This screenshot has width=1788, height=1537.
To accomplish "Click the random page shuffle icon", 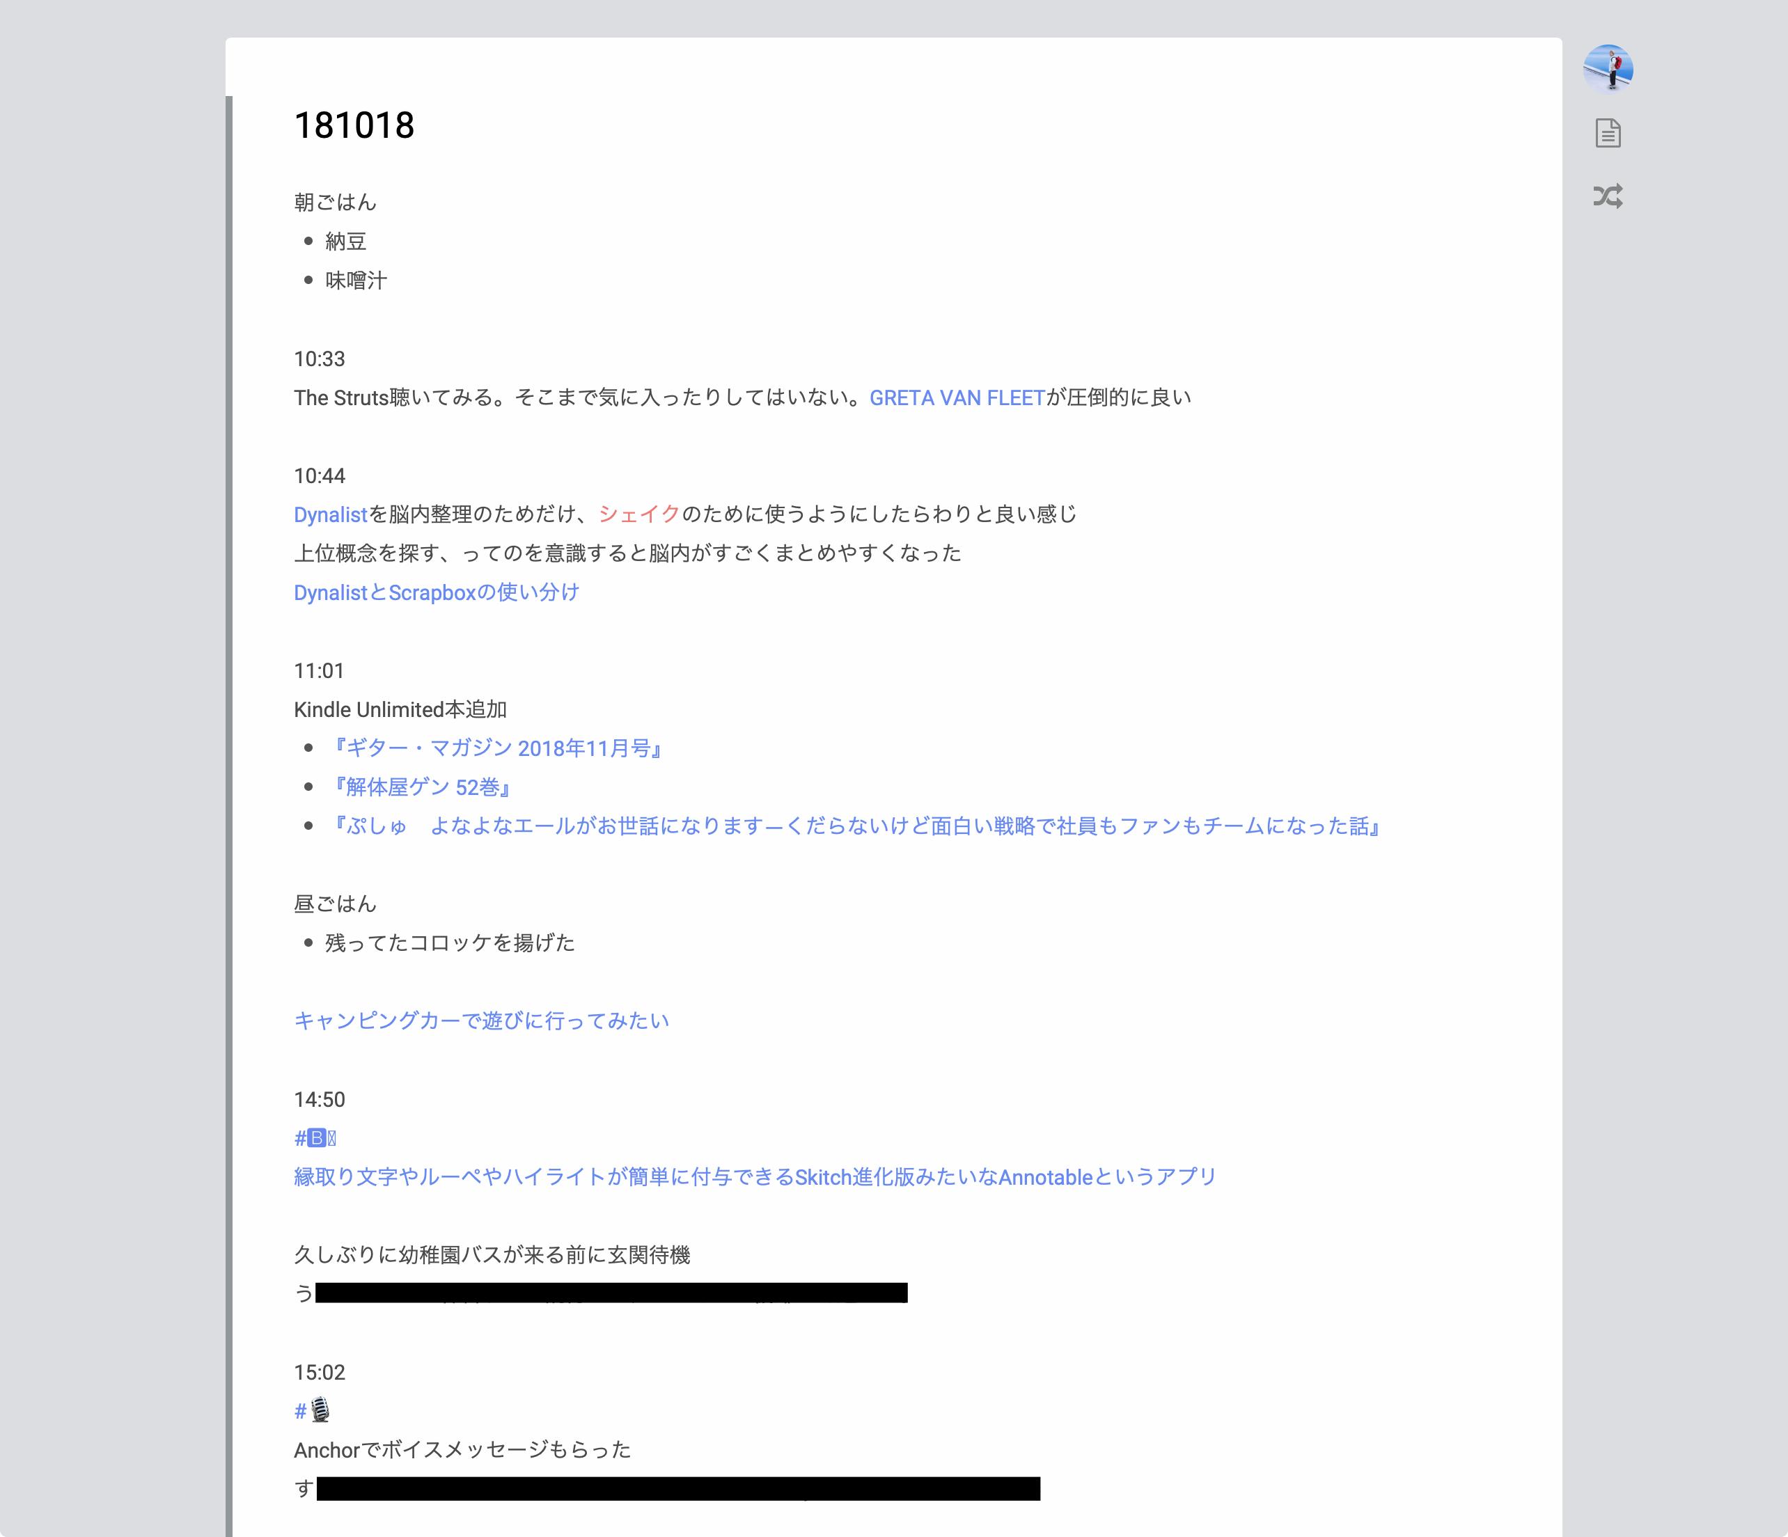I will click(1608, 198).
